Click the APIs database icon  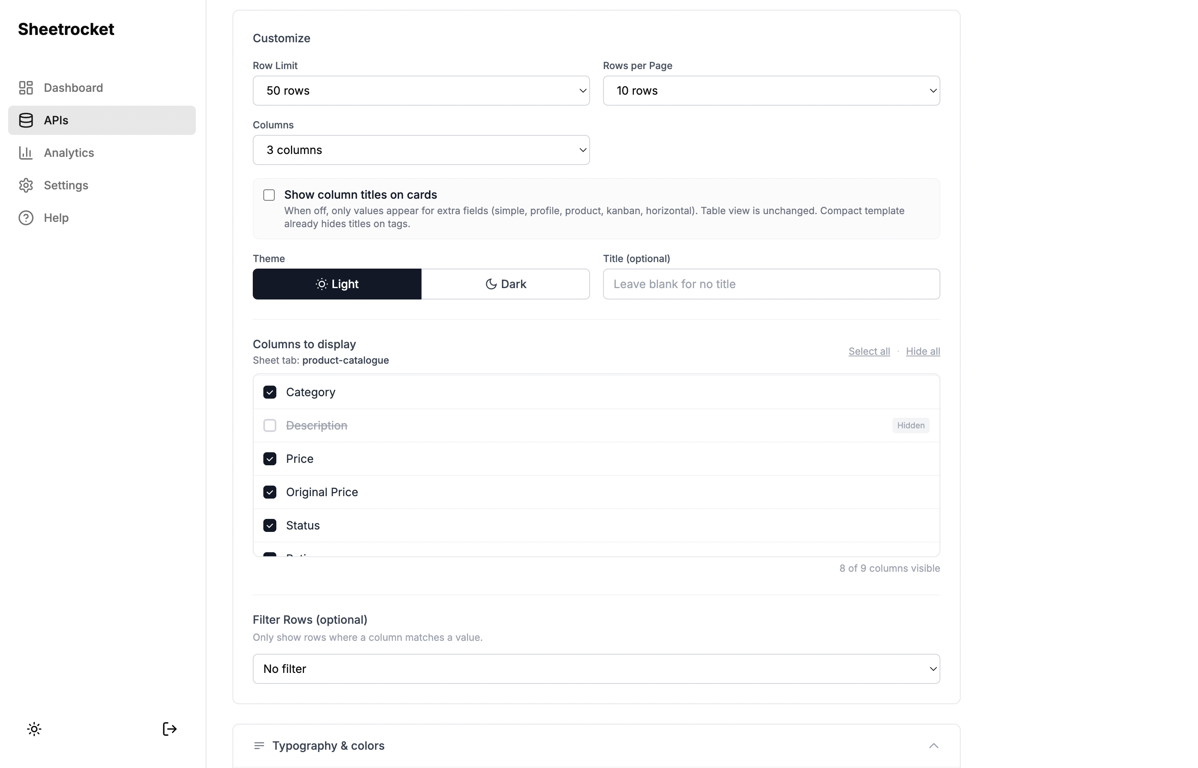tap(26, 120)
